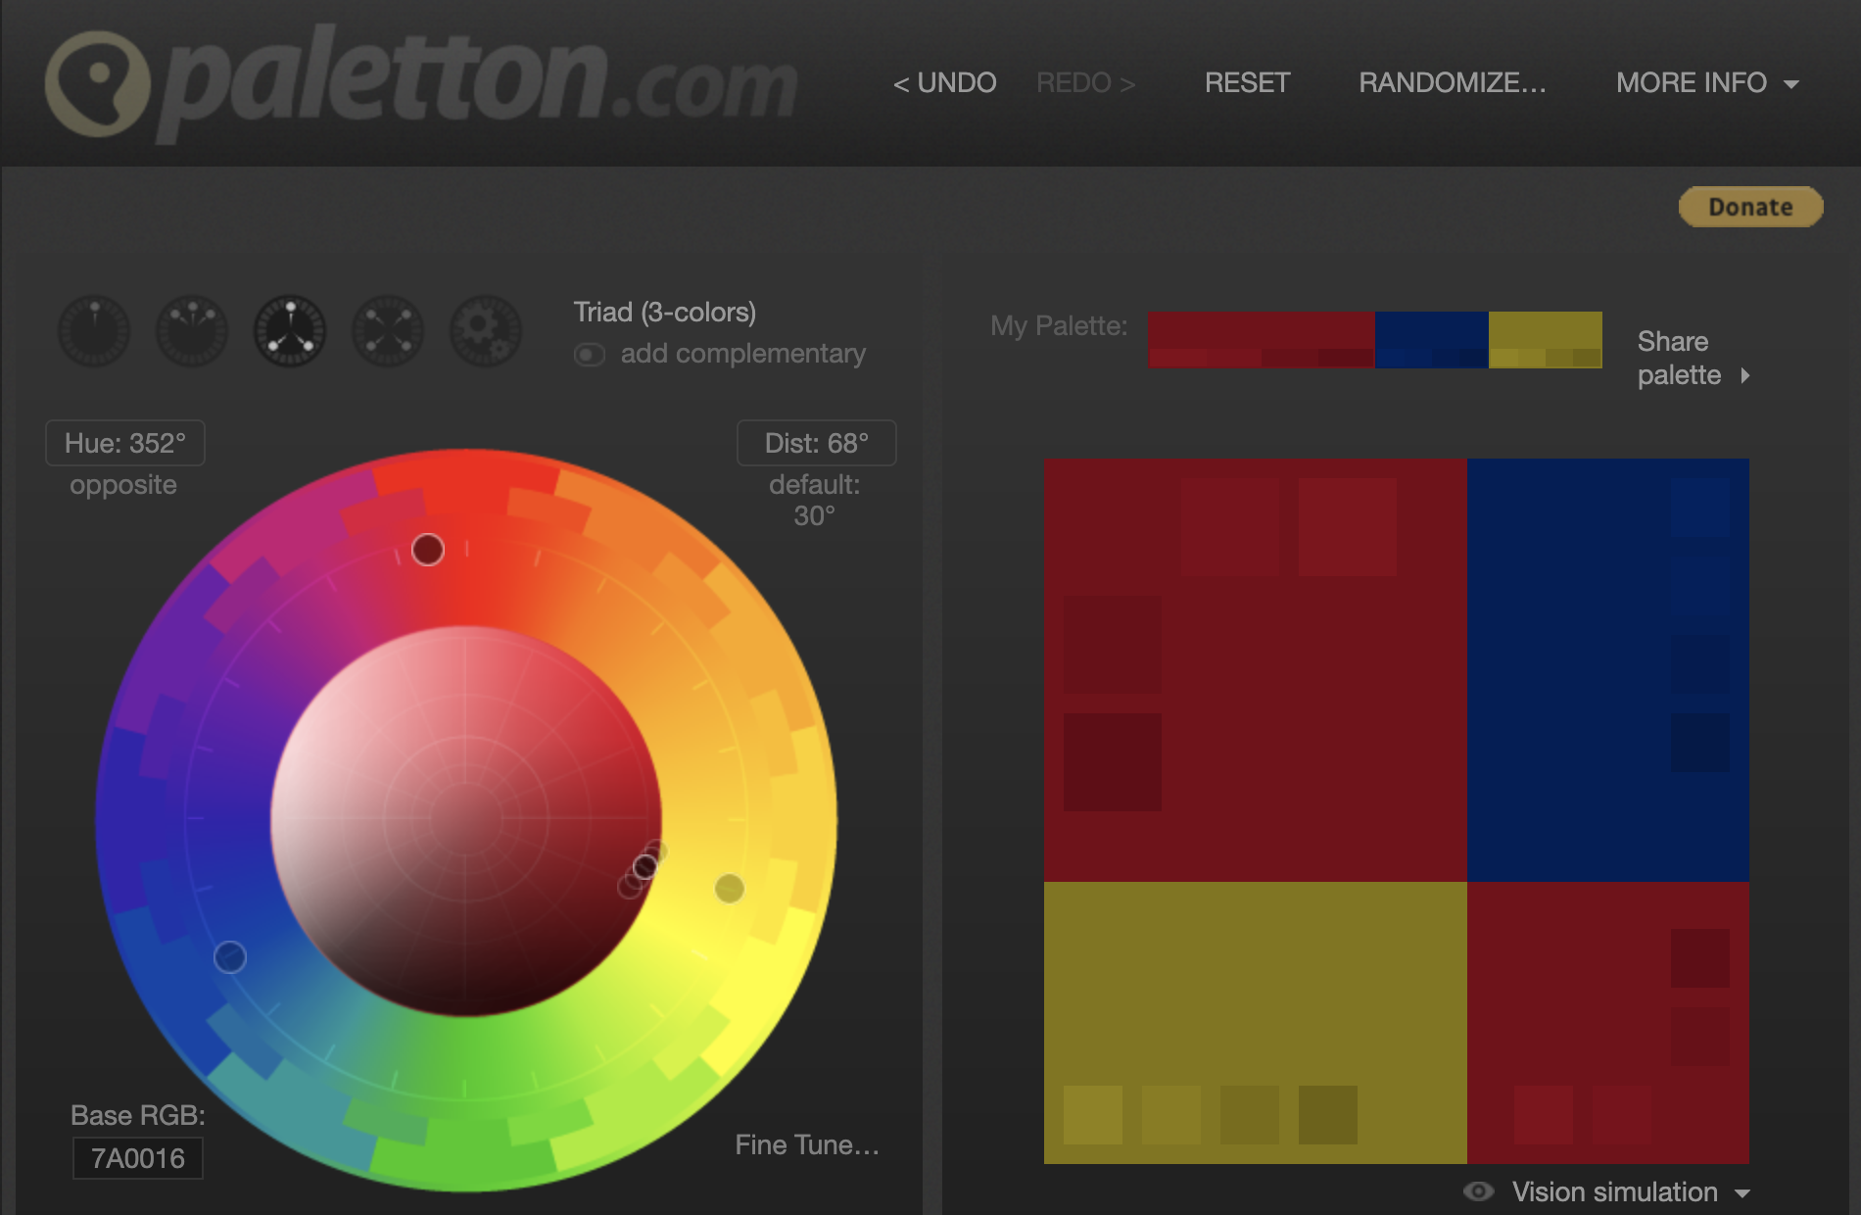
Task: Expand the Share palette arrow
Action: 1745,375
